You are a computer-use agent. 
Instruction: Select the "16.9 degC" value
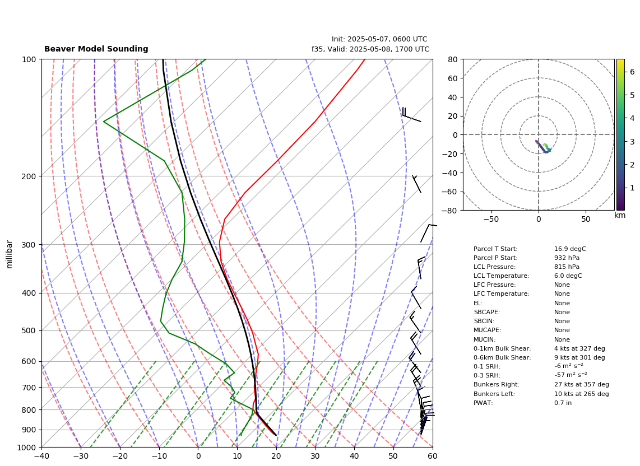coord(570,249)
